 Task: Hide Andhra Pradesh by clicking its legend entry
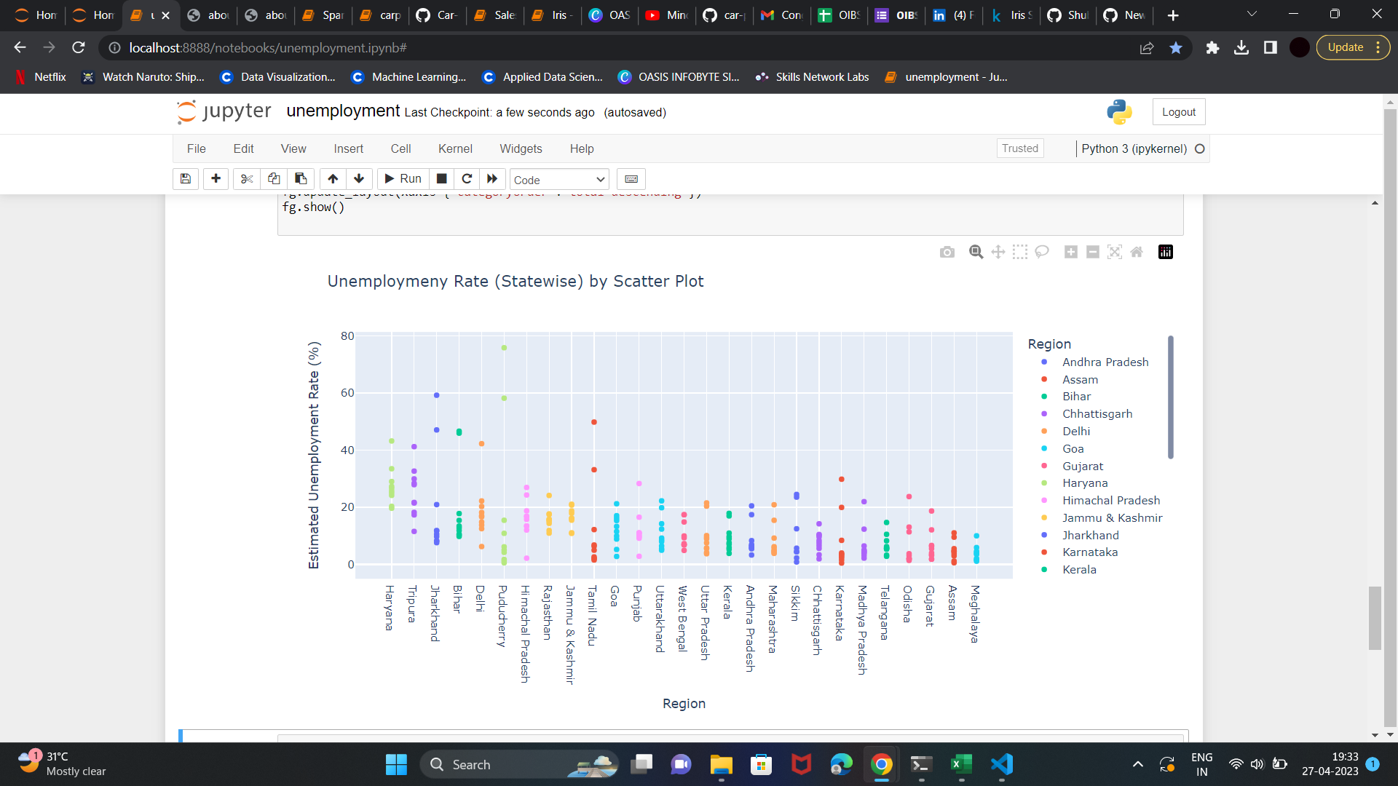(1105, 362)
